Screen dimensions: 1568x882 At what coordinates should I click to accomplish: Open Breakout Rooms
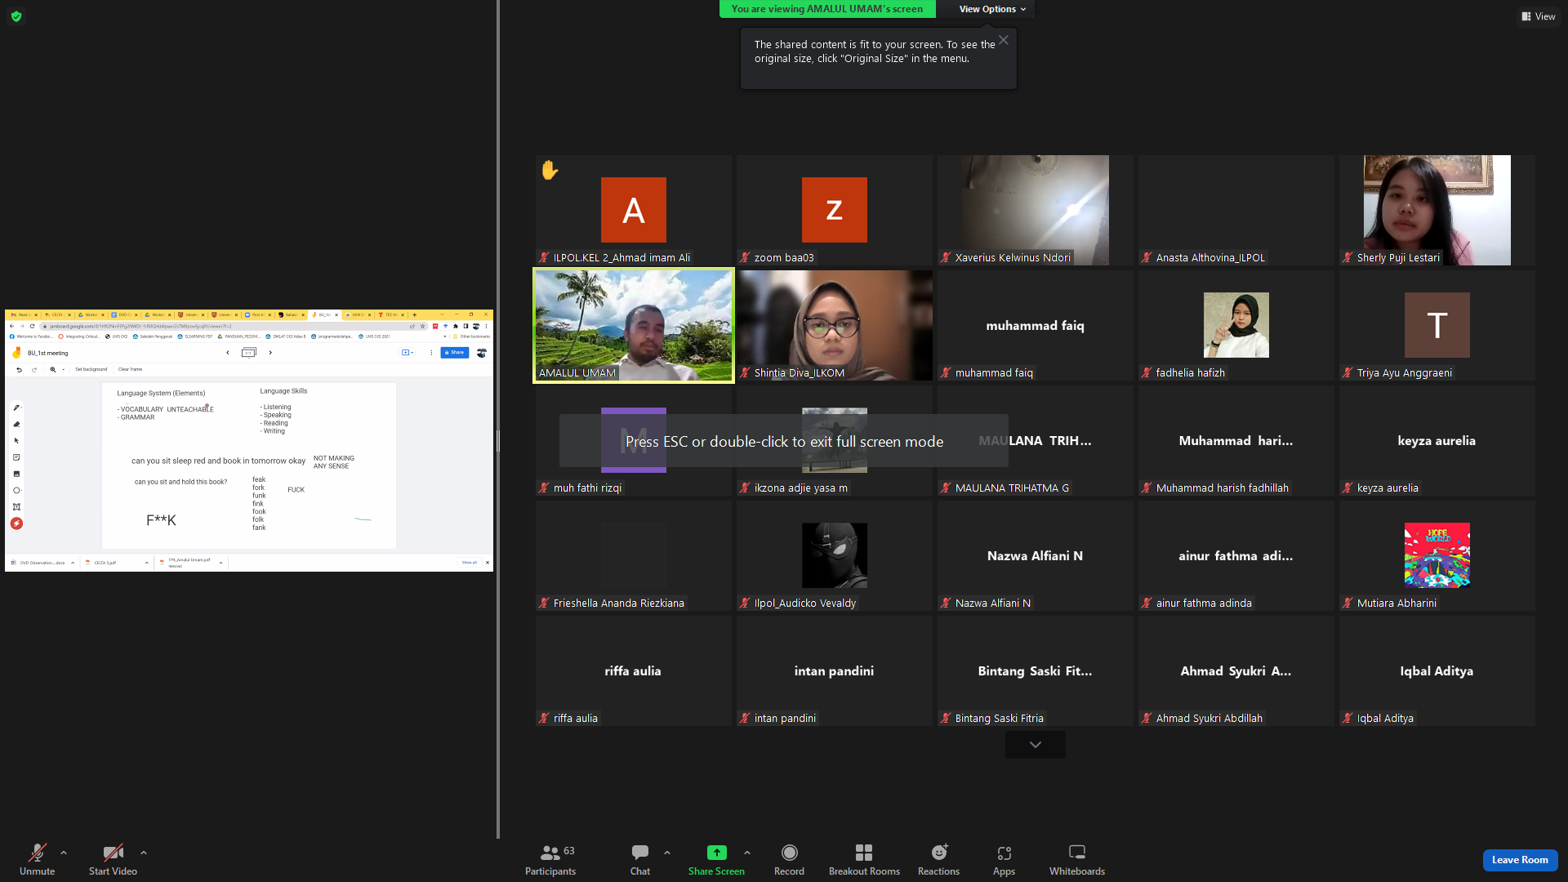(864, 860)
